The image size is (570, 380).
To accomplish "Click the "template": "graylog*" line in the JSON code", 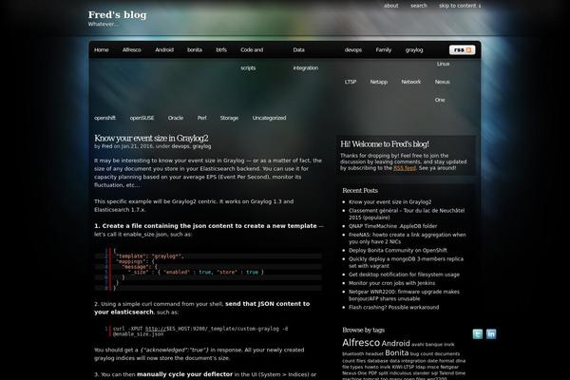I will coord(150,256).
